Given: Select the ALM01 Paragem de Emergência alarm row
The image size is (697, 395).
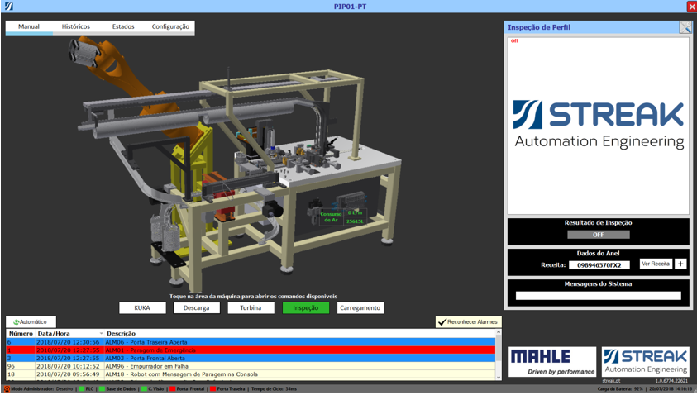Looking at the screenshot, I should click(x=248, y=350).
